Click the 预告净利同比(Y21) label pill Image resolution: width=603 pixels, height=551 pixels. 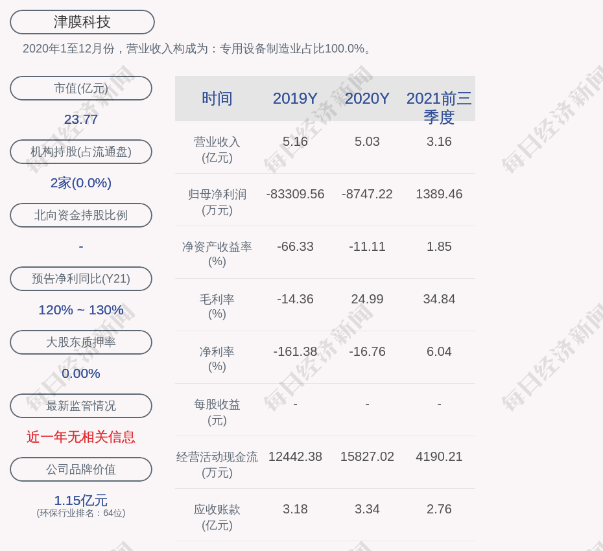point(81,279)
